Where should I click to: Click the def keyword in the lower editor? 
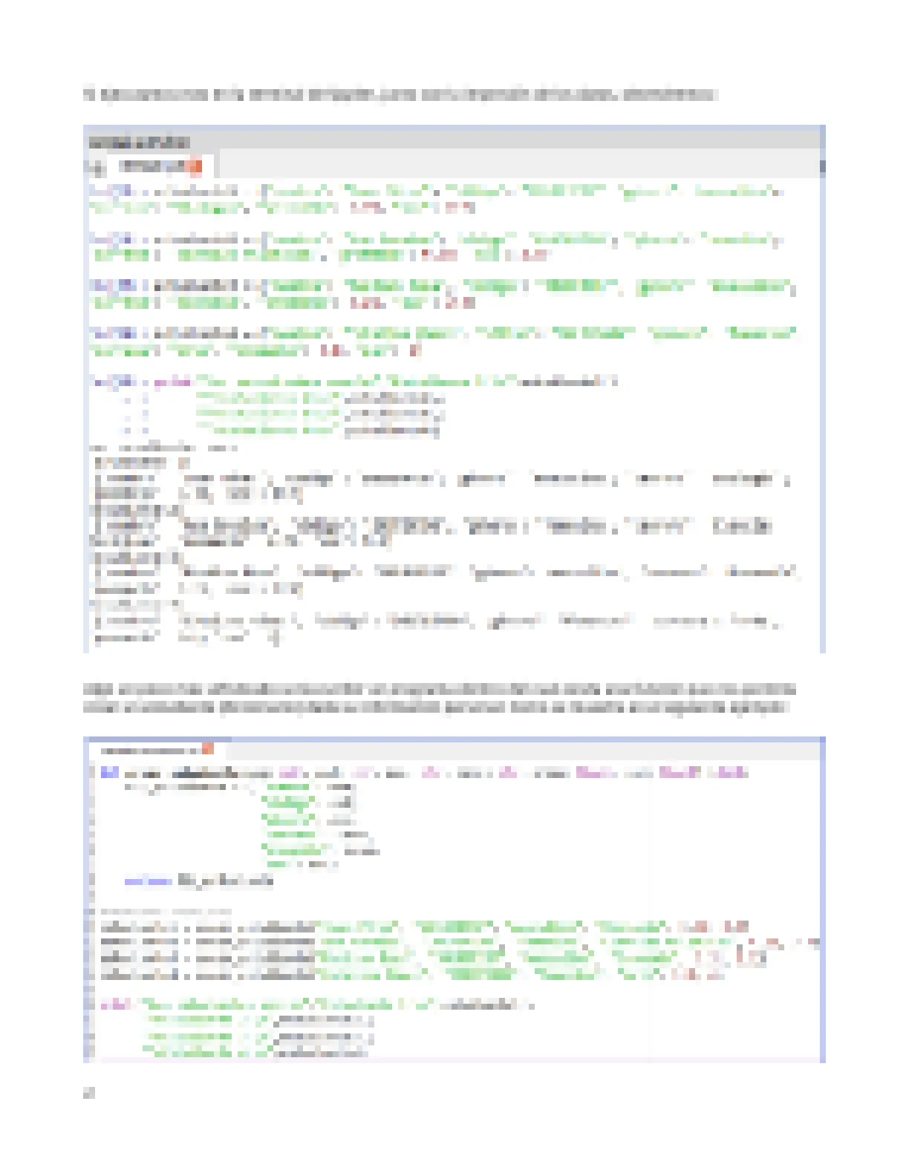(109, 772)
